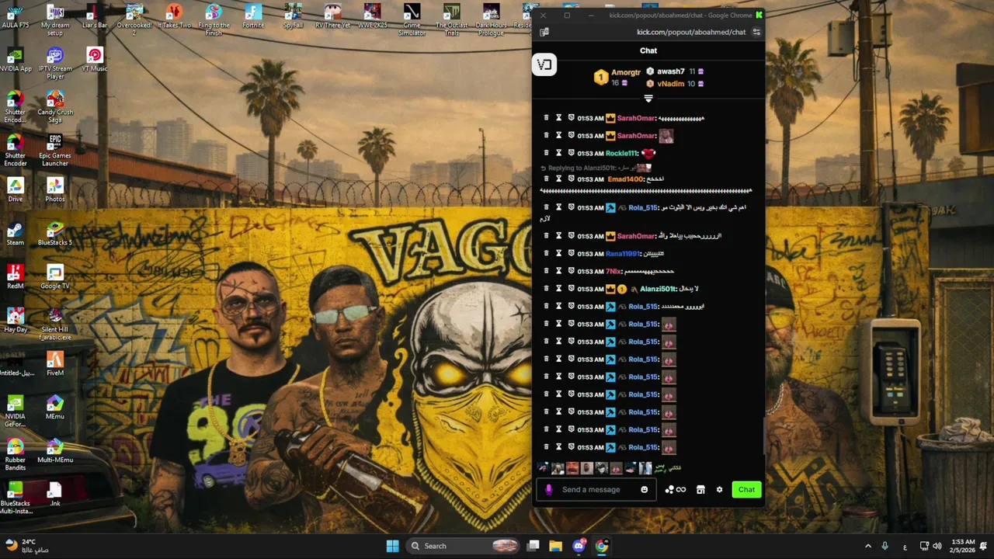The height and width of the screenshot is (559, 994).
Task: Click the Chrome install/cast icon beside URL
Action: (x=544, y=32)
